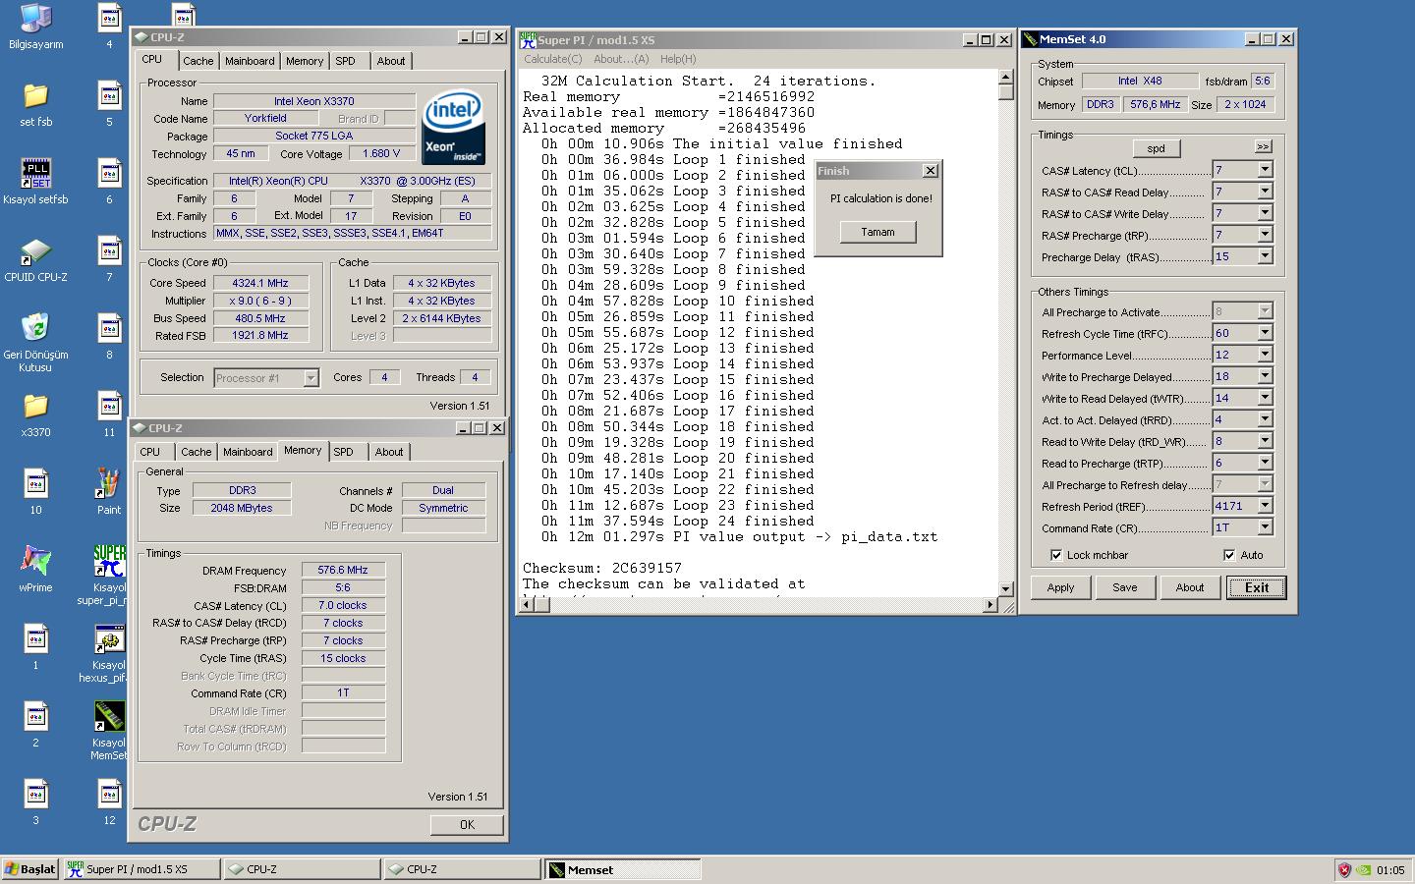
Task: Open Refresh Period (tREF) dropdown
Action: tap(1265, 506)
